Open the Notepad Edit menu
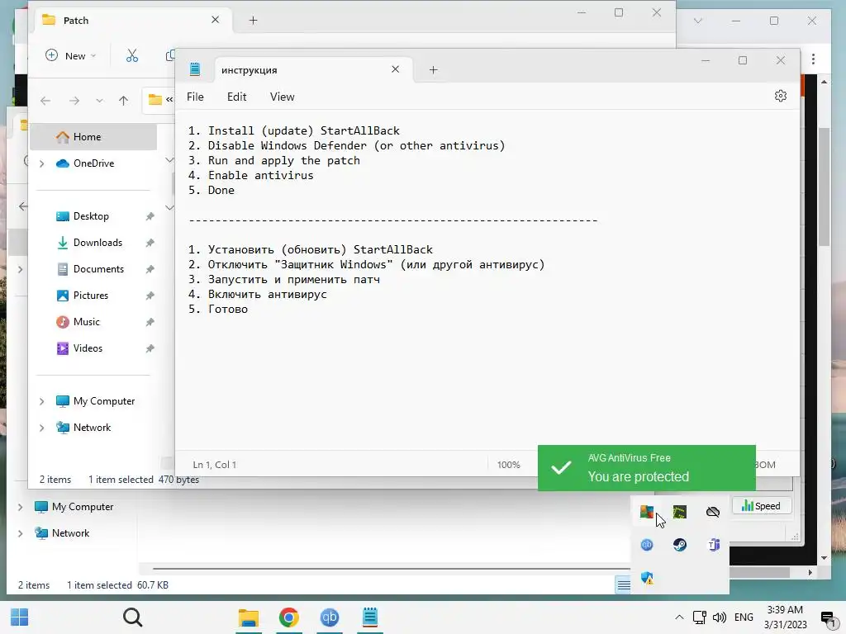This screenshot has height=634, width=846. click(x=236, y=97)
